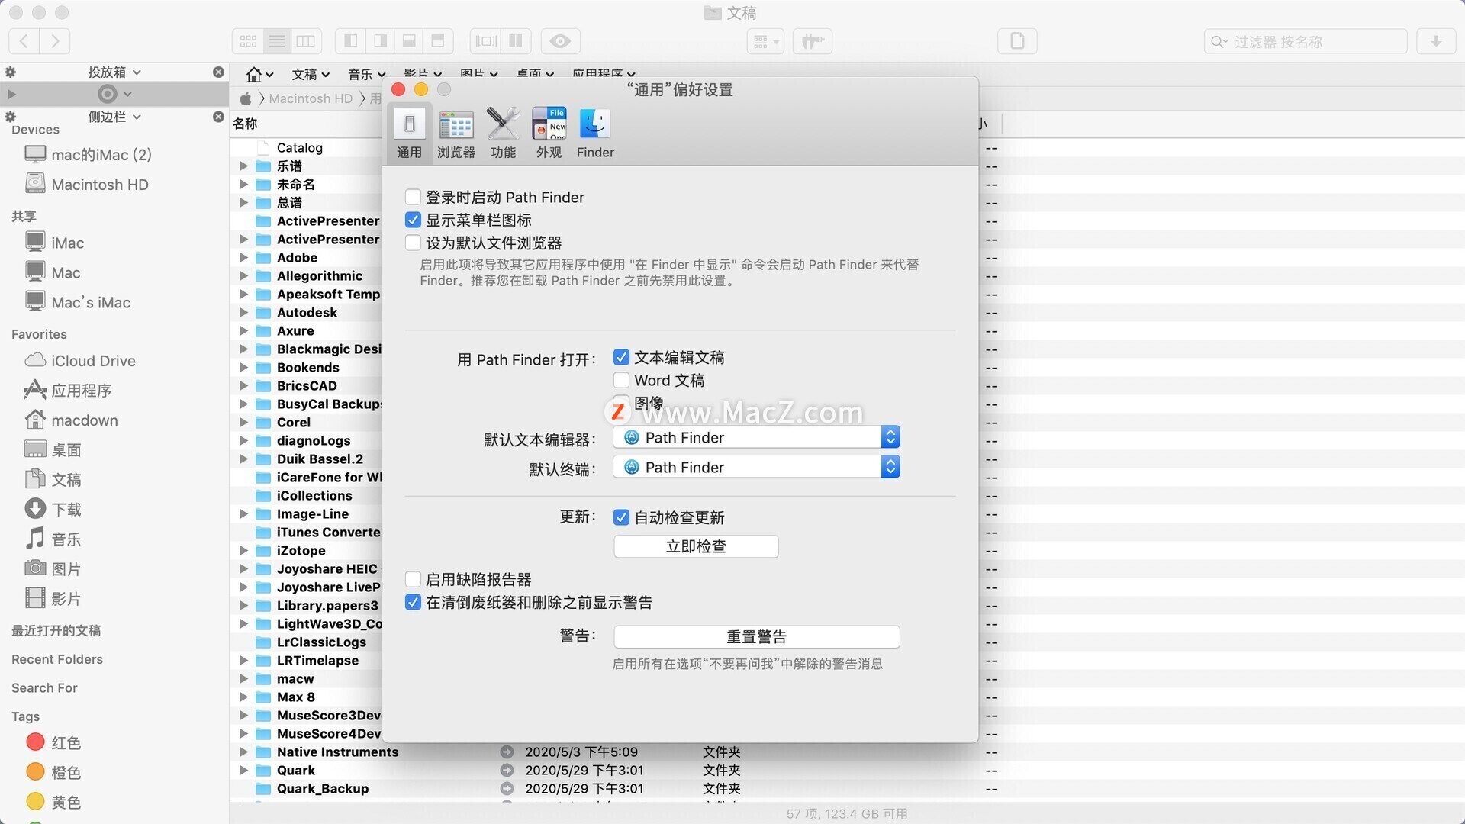Switch to column view in toolbar
1465x824 pixels.
tap(306, 41)
